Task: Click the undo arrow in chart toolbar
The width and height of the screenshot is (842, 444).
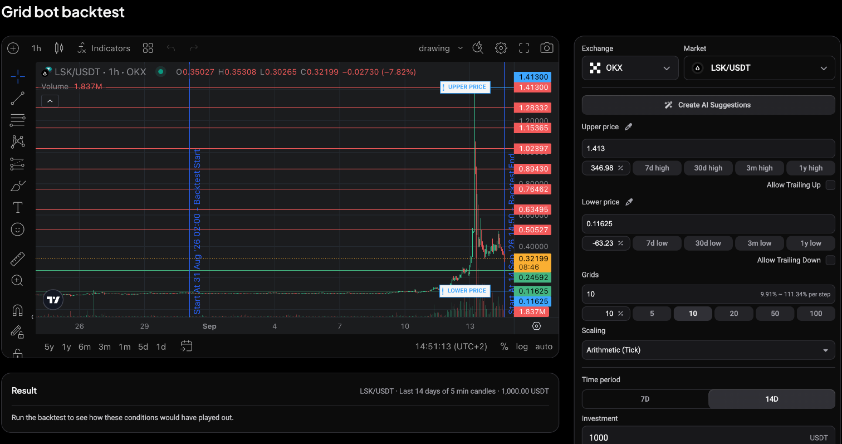Action: 171,48
